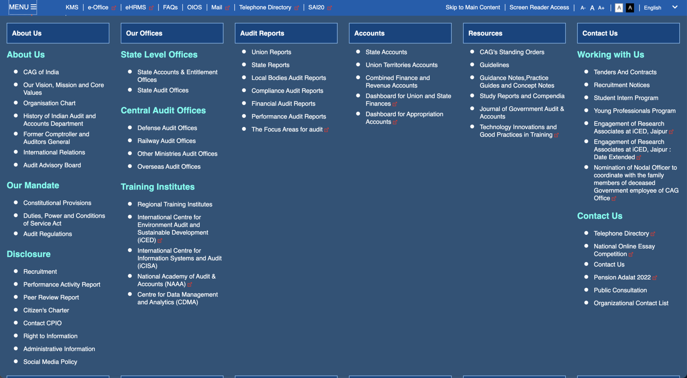Open the Audit Reports menu header
The width and height of the screenshot is (687, 378).
[x=286, y=33]
